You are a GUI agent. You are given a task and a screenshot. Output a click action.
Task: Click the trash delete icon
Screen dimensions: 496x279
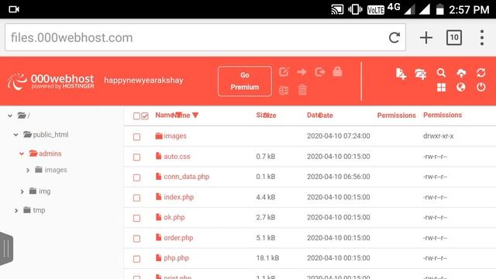302,90
